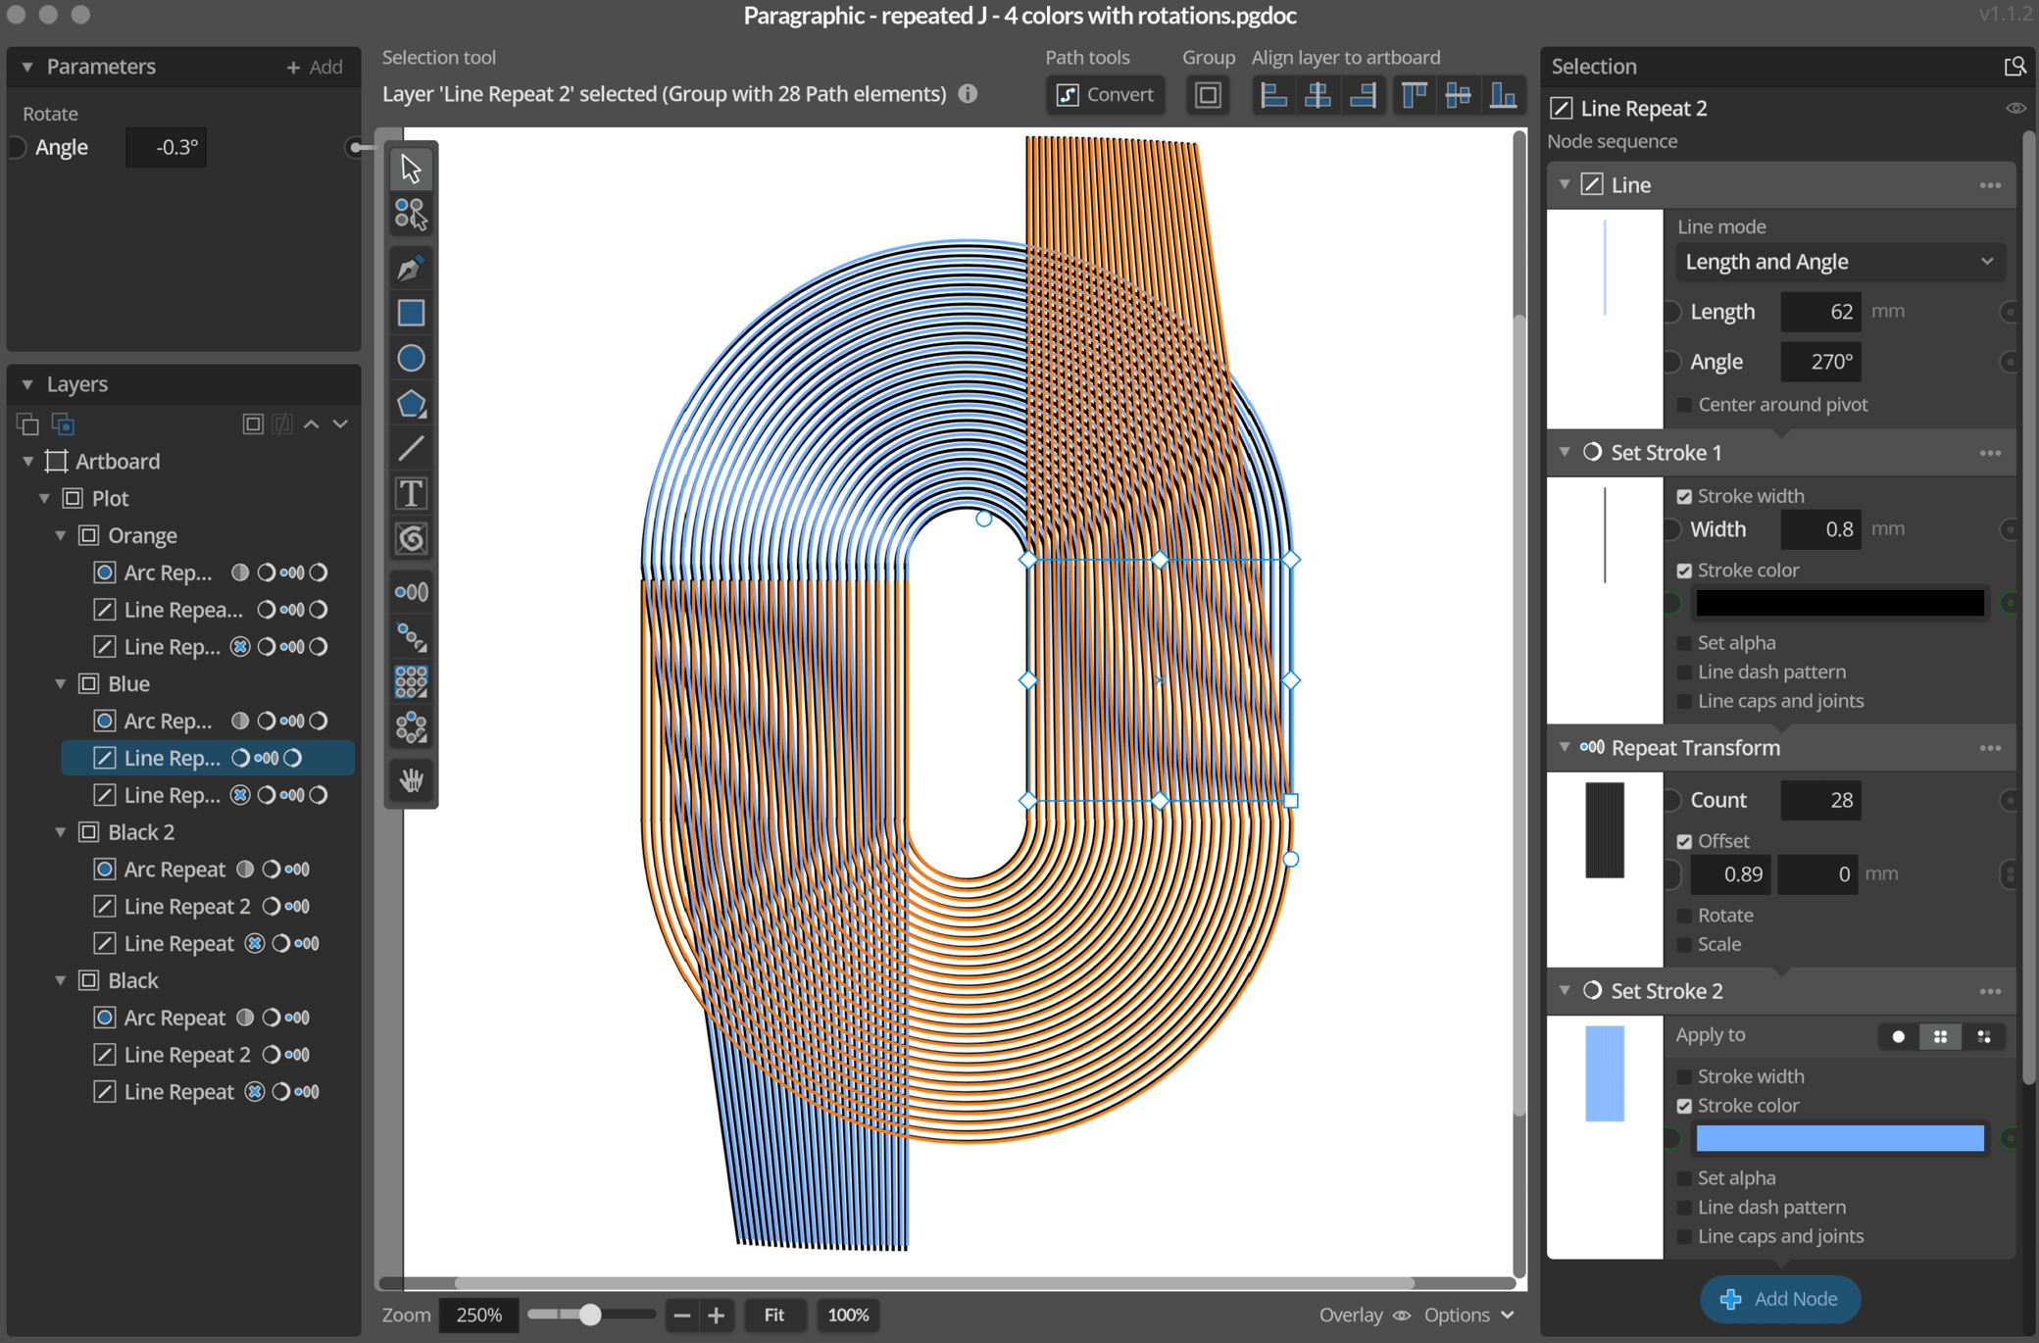Click the Convert path button
This screenshot has width=2039, height=1343.
coord(1105,95)
